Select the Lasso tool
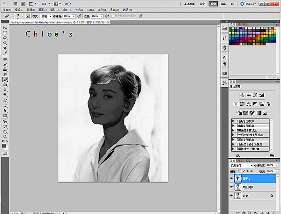 click(x=5, y=38)
